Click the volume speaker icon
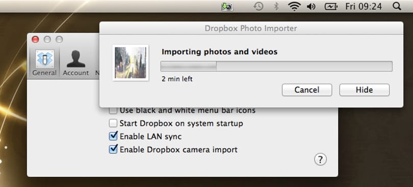The image size is (413, 187). point(311,7)
